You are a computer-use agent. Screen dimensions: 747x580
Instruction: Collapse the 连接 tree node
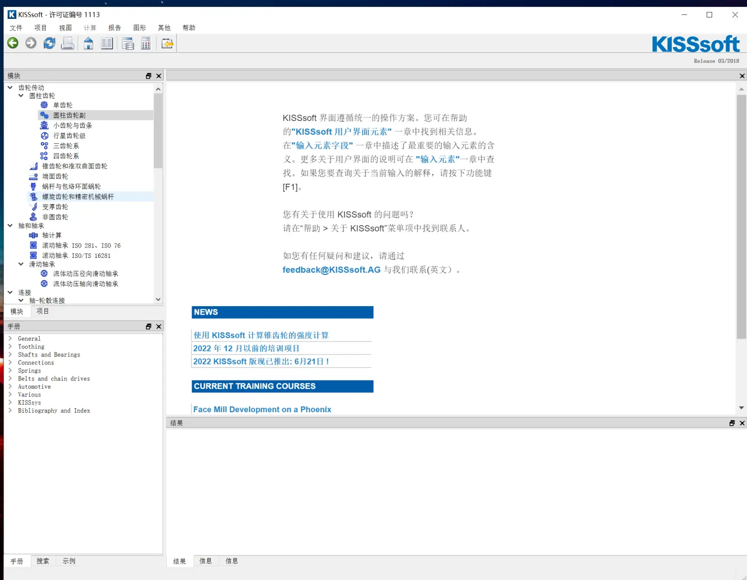[x=10, y=292]
